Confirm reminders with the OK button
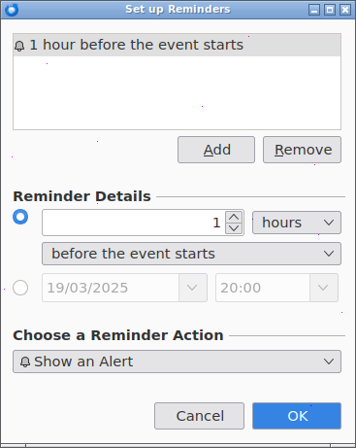The image size is (356, 448). click(297, 416)
